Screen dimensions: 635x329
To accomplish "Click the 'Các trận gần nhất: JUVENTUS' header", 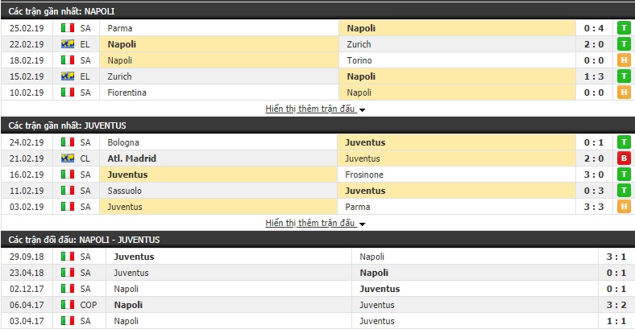I will click(x=317, y=125).
